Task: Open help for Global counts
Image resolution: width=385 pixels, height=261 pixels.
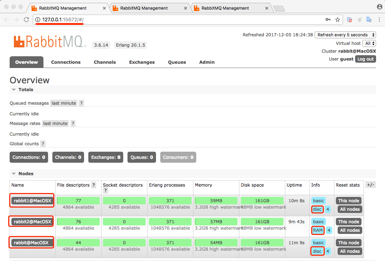Action: pyautogui.click(x=43, y=143)
